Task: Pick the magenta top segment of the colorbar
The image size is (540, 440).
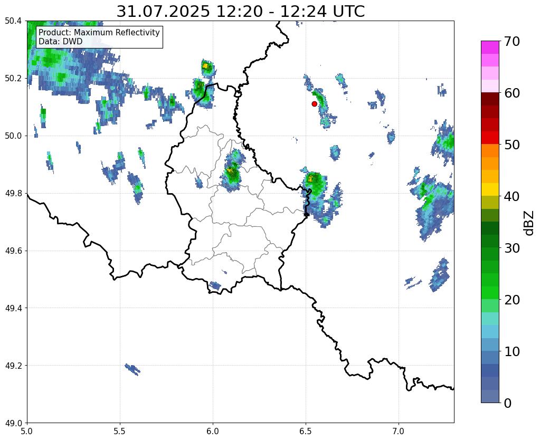Action: (490, 47)
